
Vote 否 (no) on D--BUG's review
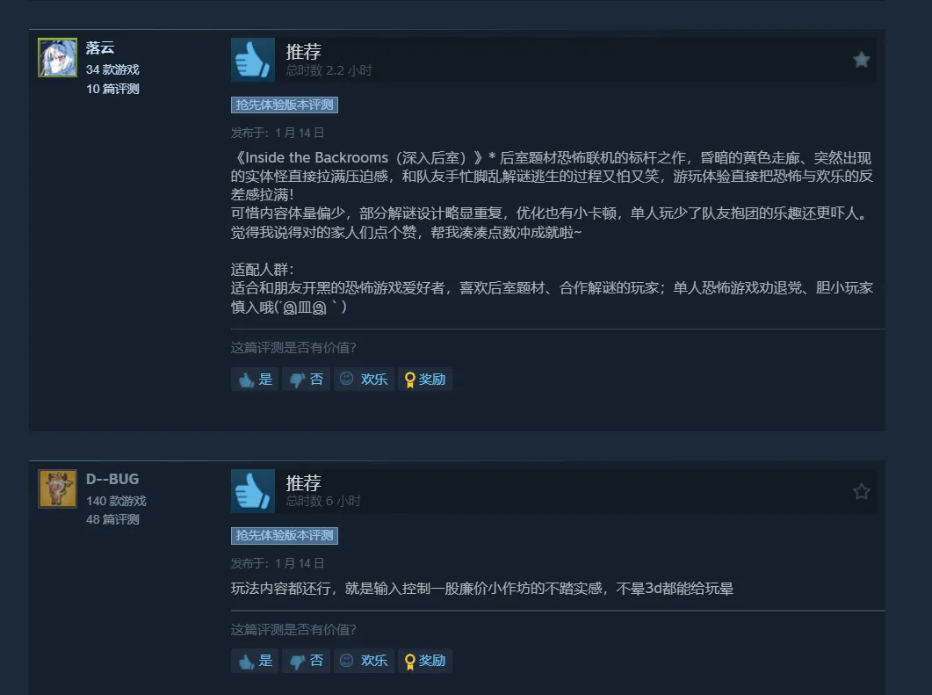pyautogui.click(x=306, y=661)
